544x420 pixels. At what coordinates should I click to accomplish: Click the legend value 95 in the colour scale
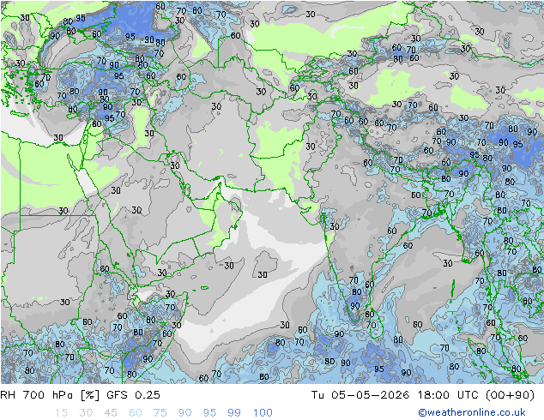coord(209,413)
